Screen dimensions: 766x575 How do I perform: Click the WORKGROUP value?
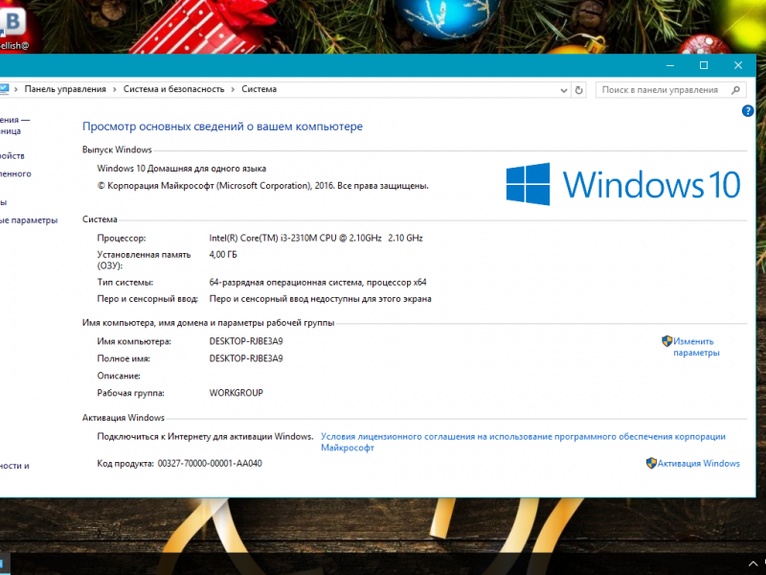(x=236, y=393)
